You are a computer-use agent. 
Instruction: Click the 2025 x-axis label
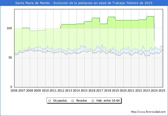pos(162,90)
